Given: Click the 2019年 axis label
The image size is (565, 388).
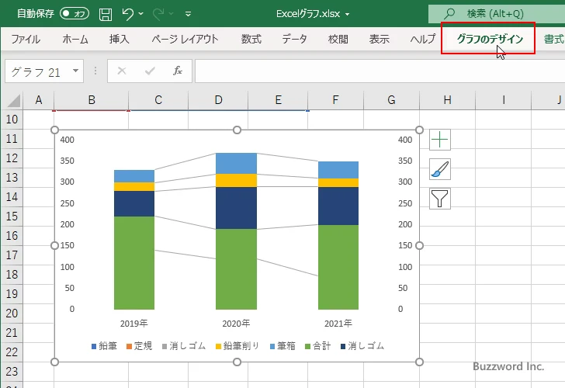Looking at the screenshot, I should click(134, 324).
